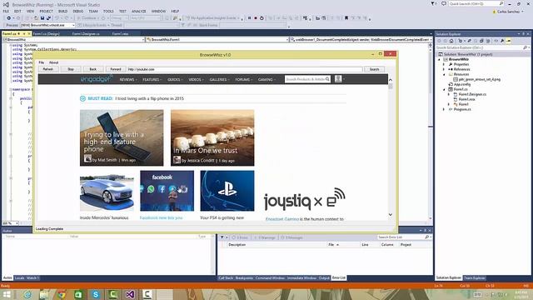Open File menu in BrowseWhiz window
533x300 pixels.
click(41, 62)
